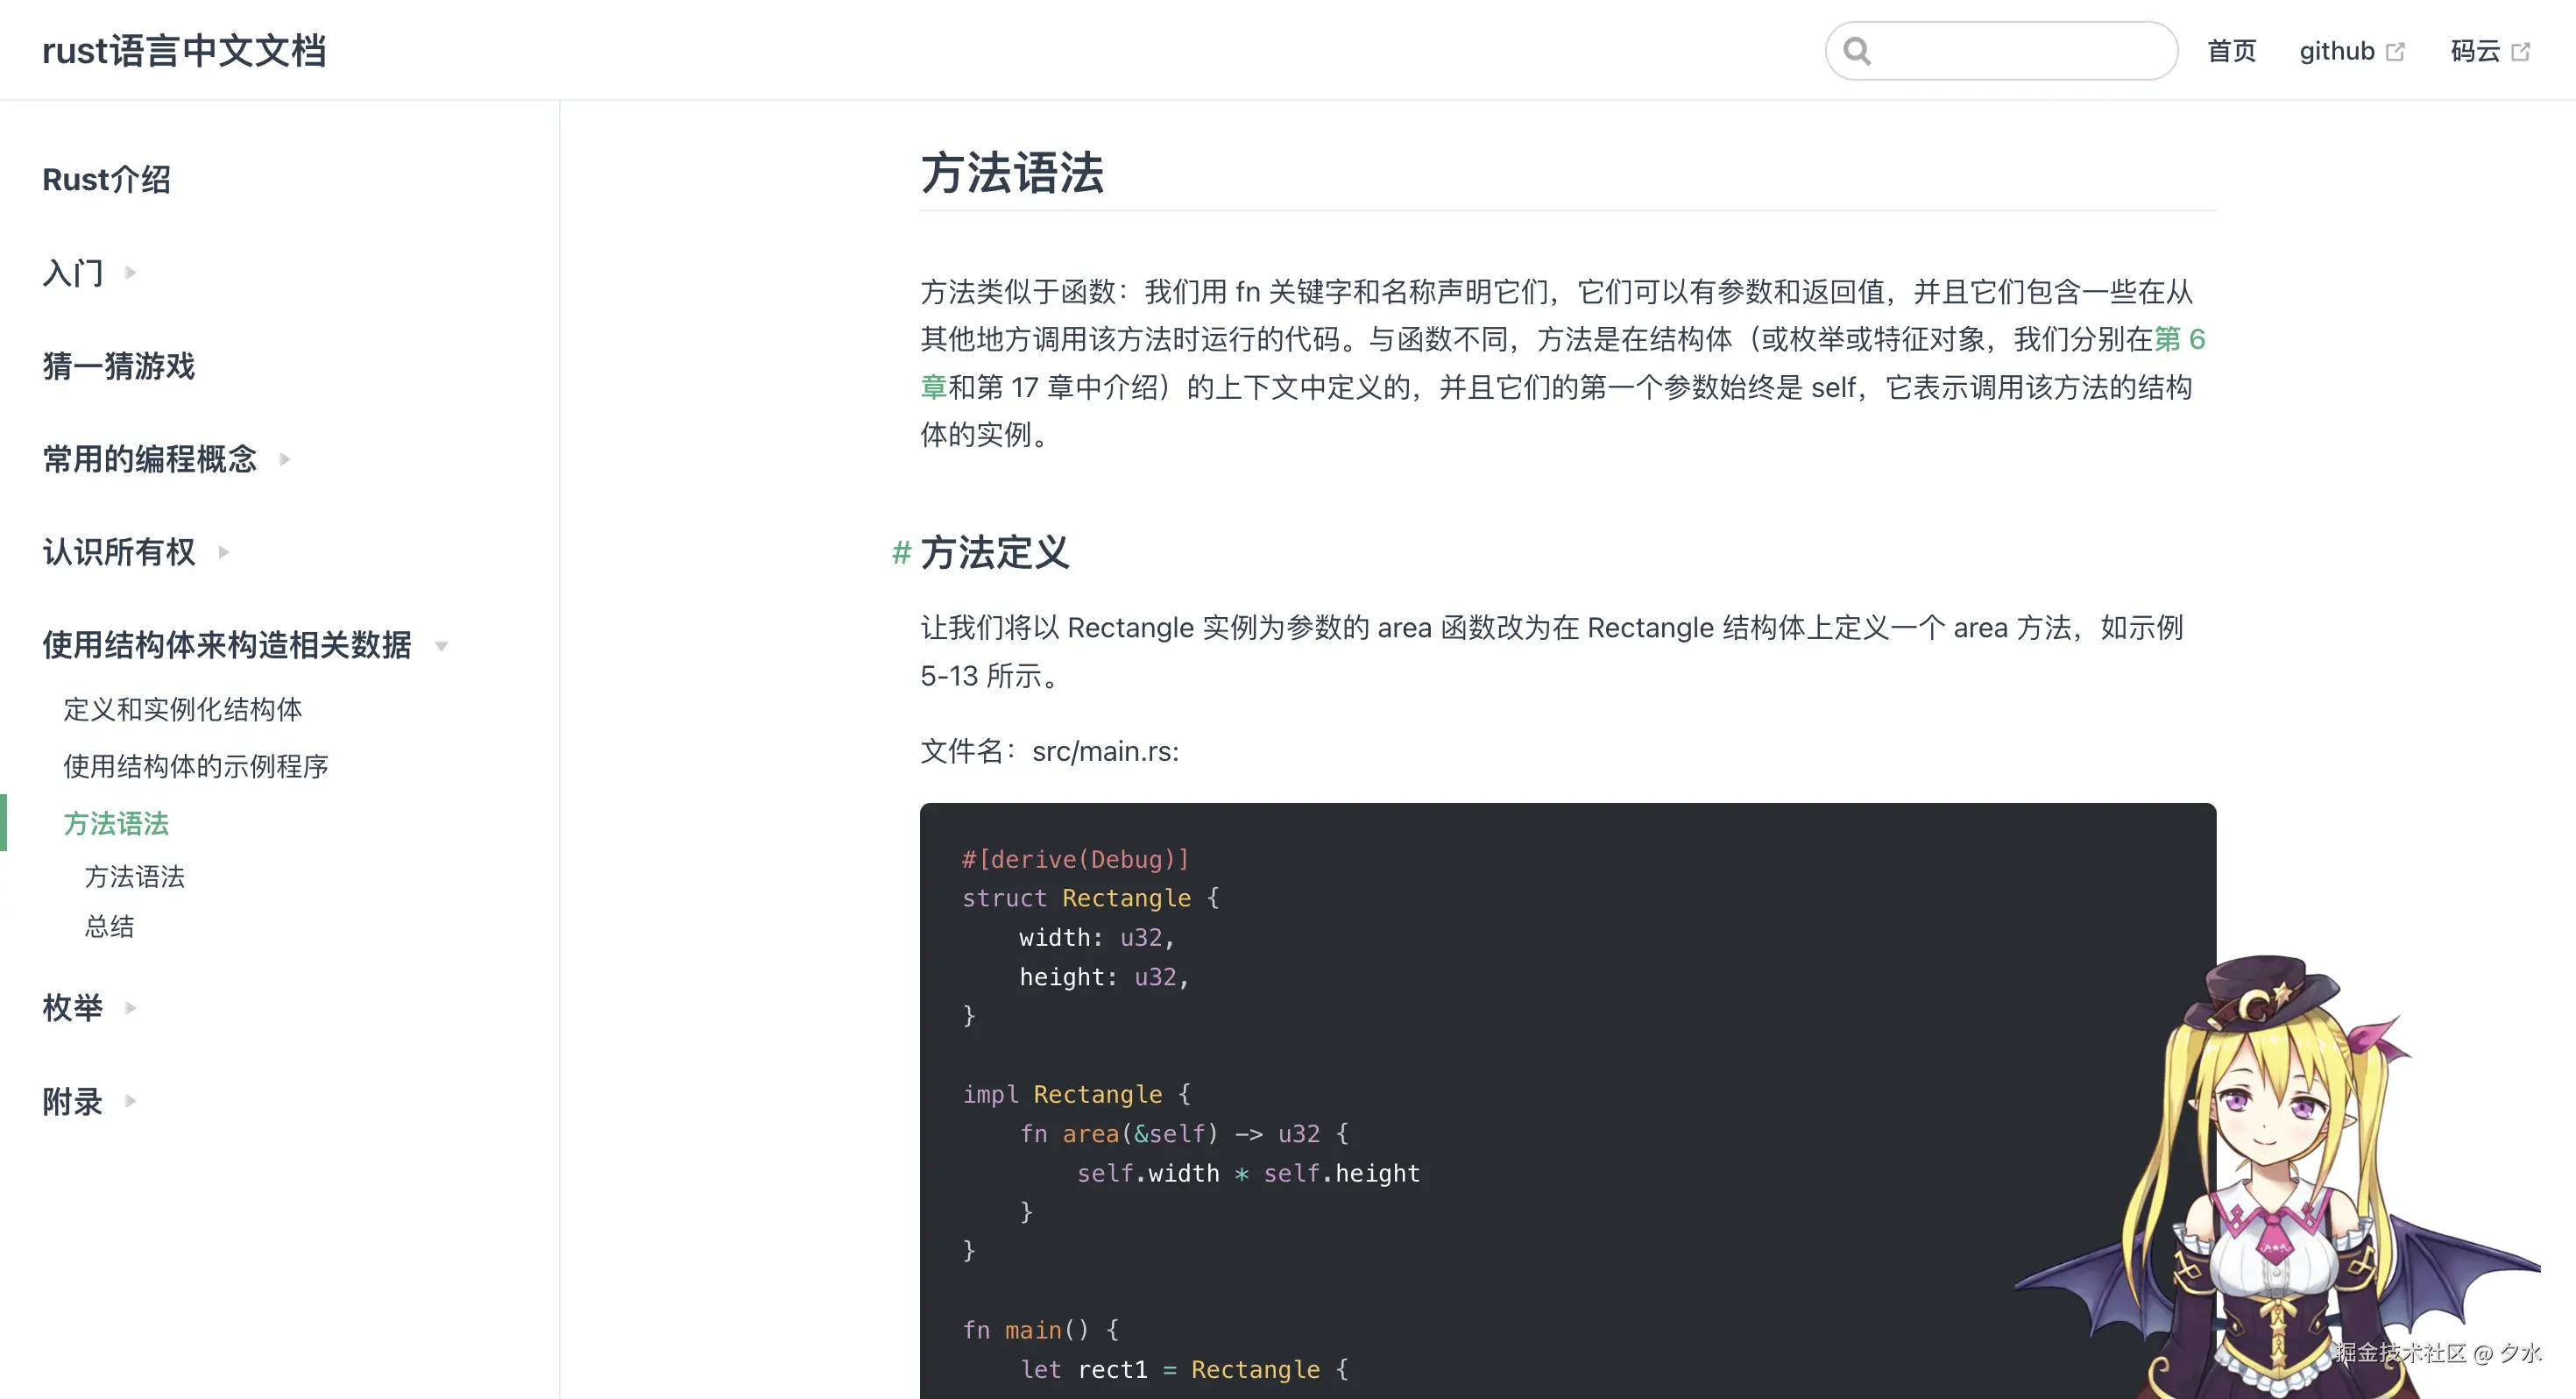Expand the 入门 sidebar section
The width and height of the screenshot is (2576, 1399).
130,273
